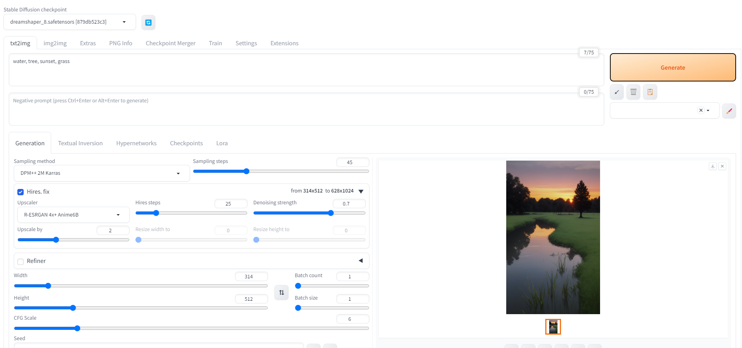Open the PNG Info tab
The height and width of the screenshot is (348, 742).
point(121,43)
